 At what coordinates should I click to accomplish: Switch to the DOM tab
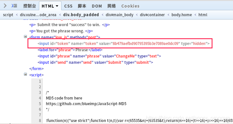(97, 6)
